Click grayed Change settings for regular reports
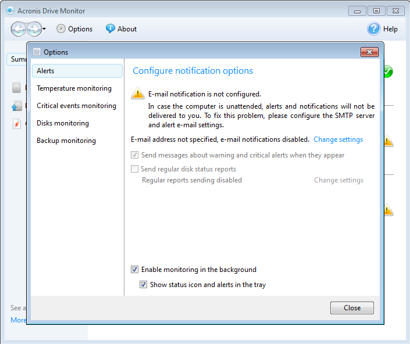The width and height of the screenshot is (410, 344). pyautogui.click(x=338, y=180)
